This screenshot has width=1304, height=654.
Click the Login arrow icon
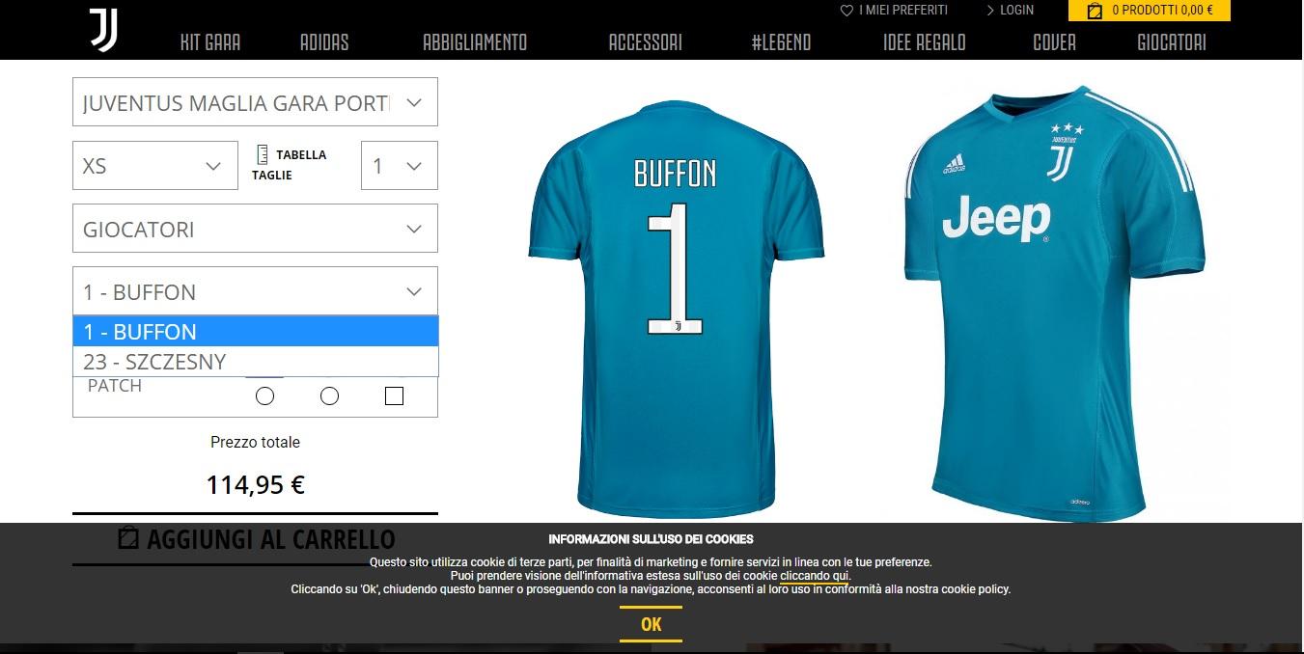(990, 11)
